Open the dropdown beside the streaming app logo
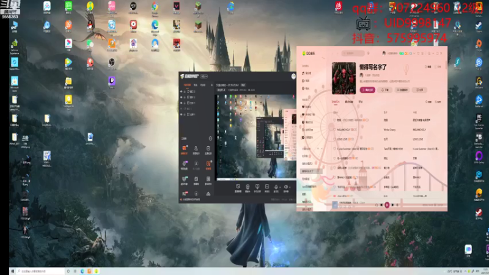Screen dimensions: 489x275 (204, 76)
